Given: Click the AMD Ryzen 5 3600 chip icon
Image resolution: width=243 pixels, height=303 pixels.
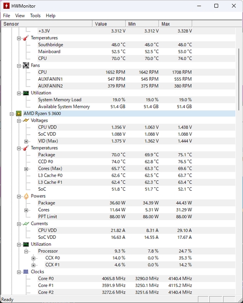Looking at the screenshot, I should 18,114.
